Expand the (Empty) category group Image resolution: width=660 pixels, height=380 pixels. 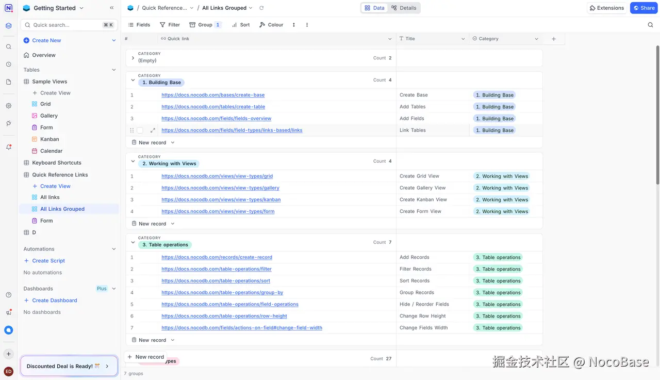point(133,58)
